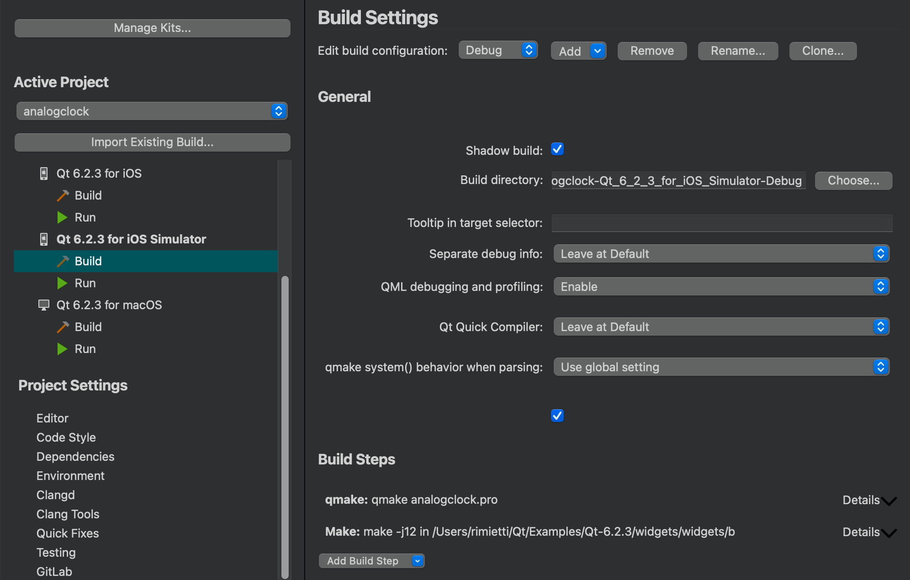Open Clang Tools project settings

click(68, 514)
